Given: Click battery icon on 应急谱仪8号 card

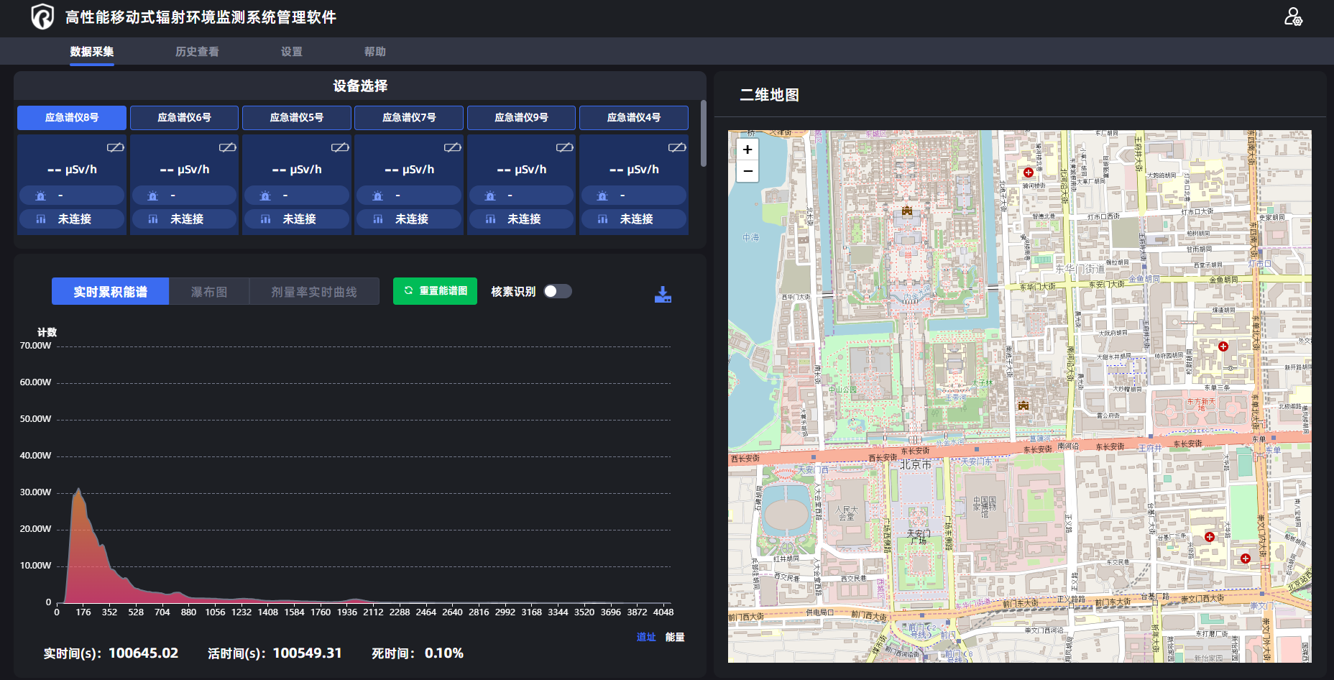Looking at the screenshot, I should 115,147.
